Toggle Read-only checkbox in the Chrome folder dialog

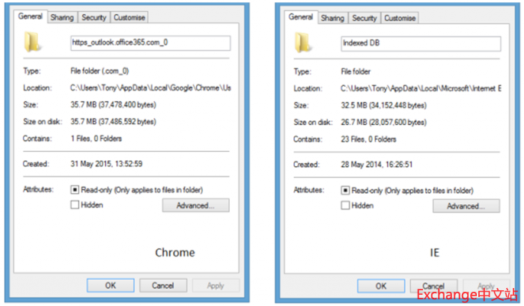(75, 190)
